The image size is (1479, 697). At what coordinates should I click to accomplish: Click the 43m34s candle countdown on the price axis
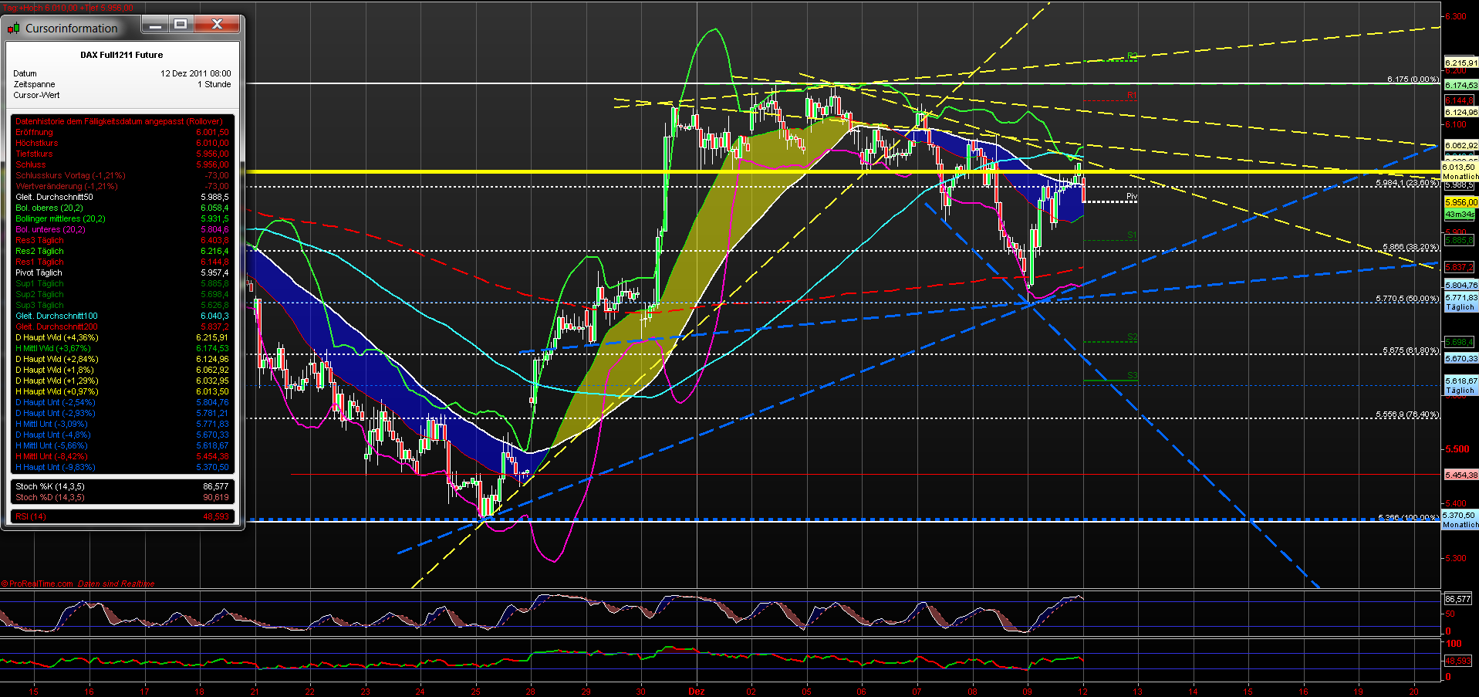(x=1460, y=214)
